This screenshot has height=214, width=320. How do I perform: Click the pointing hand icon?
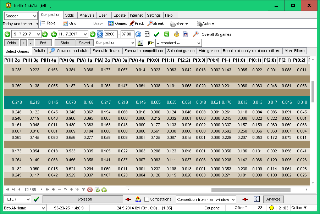[150, 43]
